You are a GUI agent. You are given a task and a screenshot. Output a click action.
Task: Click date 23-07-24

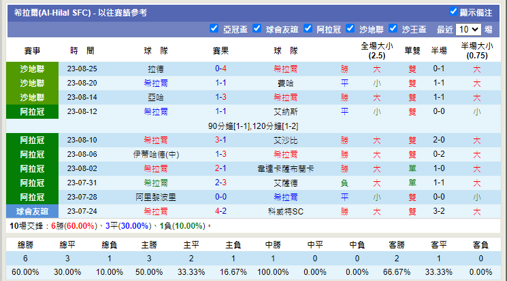[x=82, y=211]
